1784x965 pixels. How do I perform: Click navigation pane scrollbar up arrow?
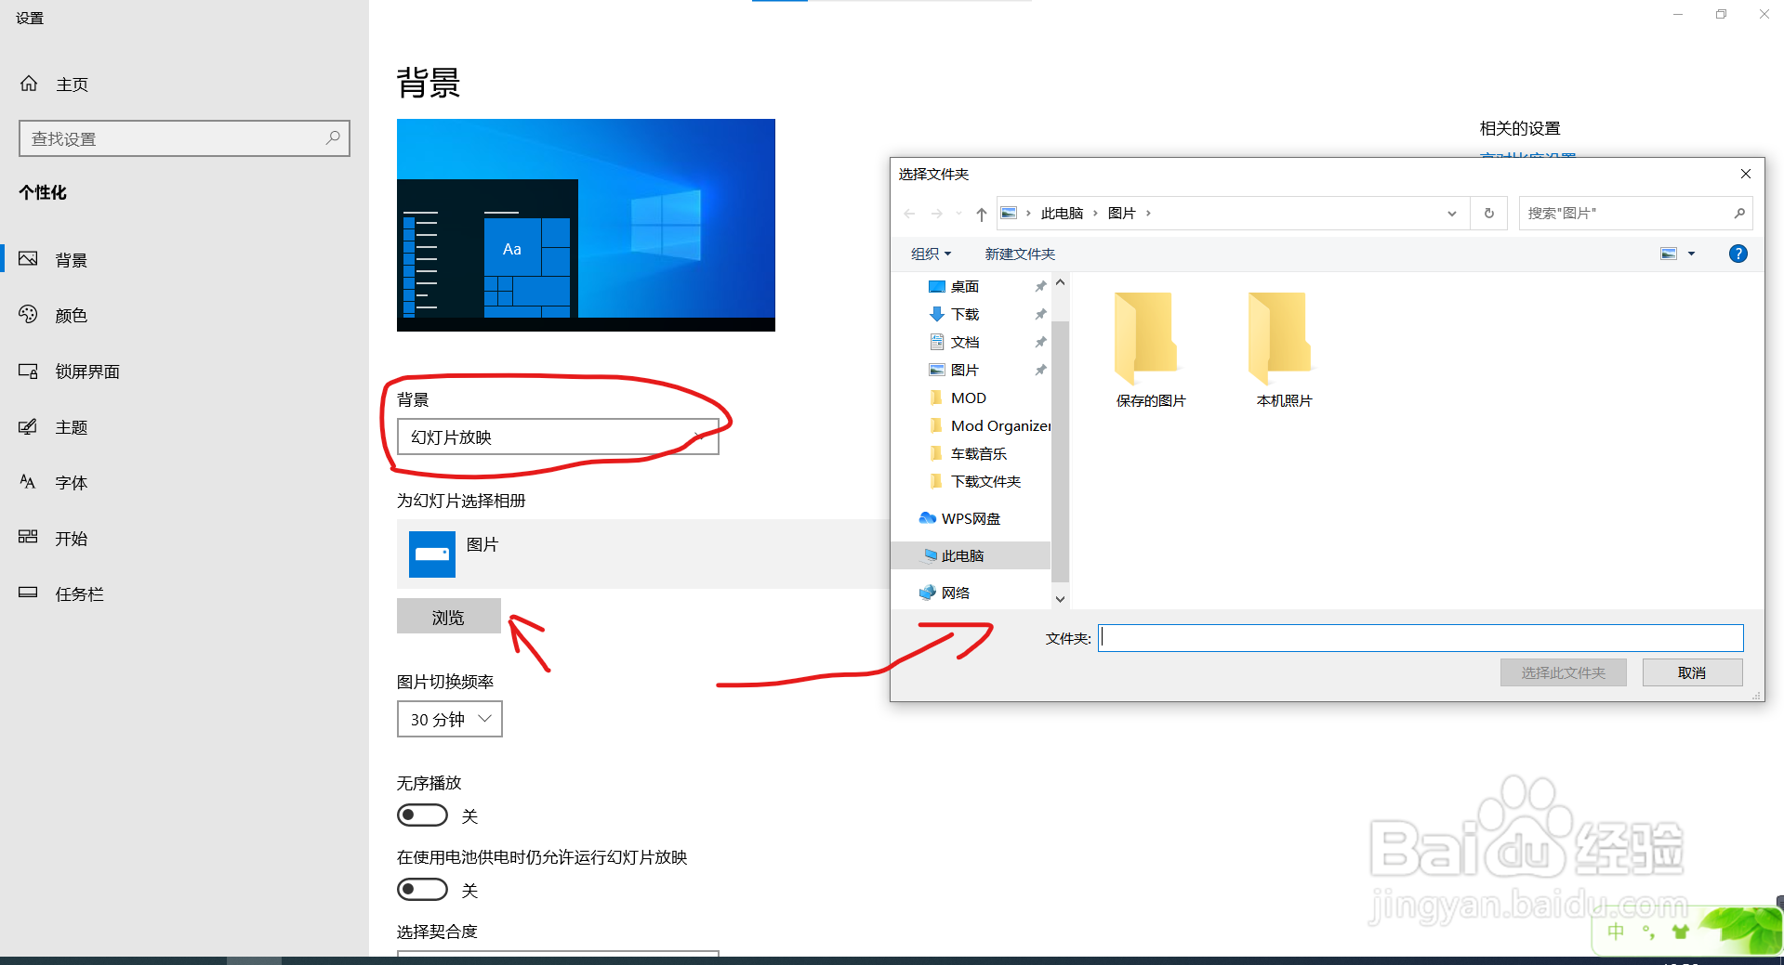point(1060,281)
